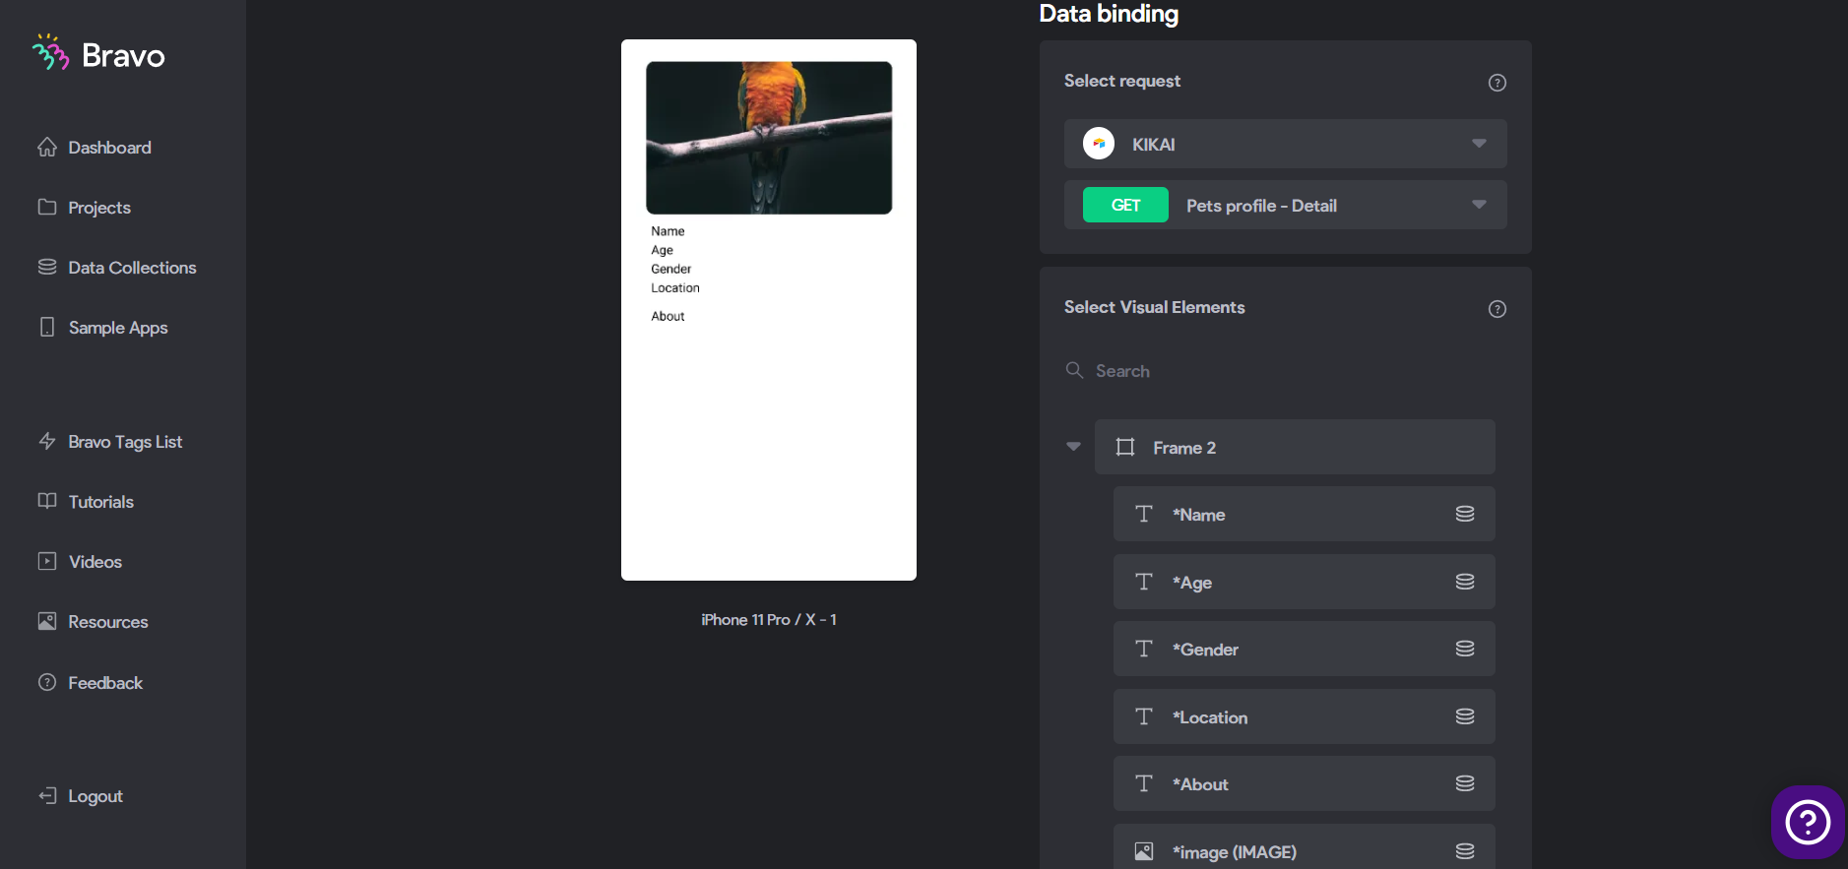Open the help icon beside Select request
The height and width of the screenshot is (869, 1848).
click(x=1497, y=83)
